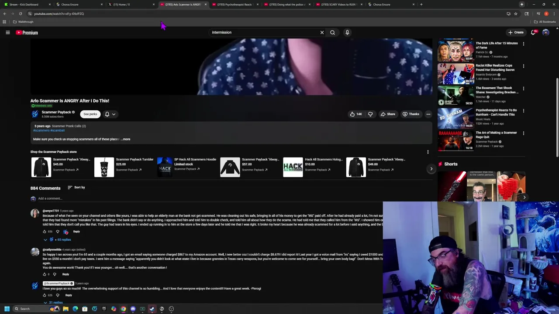
Task: Reply to @catlynnwittie's comment
Action: (x=66, y=274)
